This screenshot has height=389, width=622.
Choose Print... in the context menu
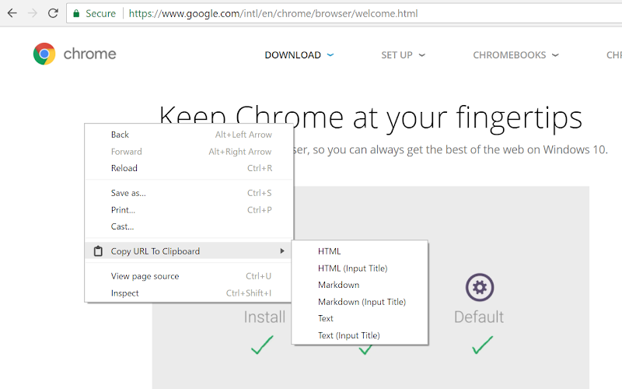click(189, 210)
